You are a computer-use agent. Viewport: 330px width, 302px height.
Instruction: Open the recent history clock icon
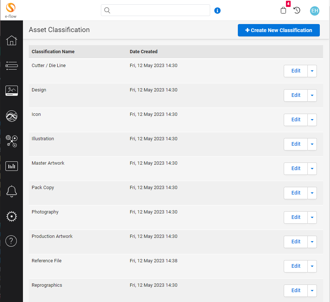[297, 10]
